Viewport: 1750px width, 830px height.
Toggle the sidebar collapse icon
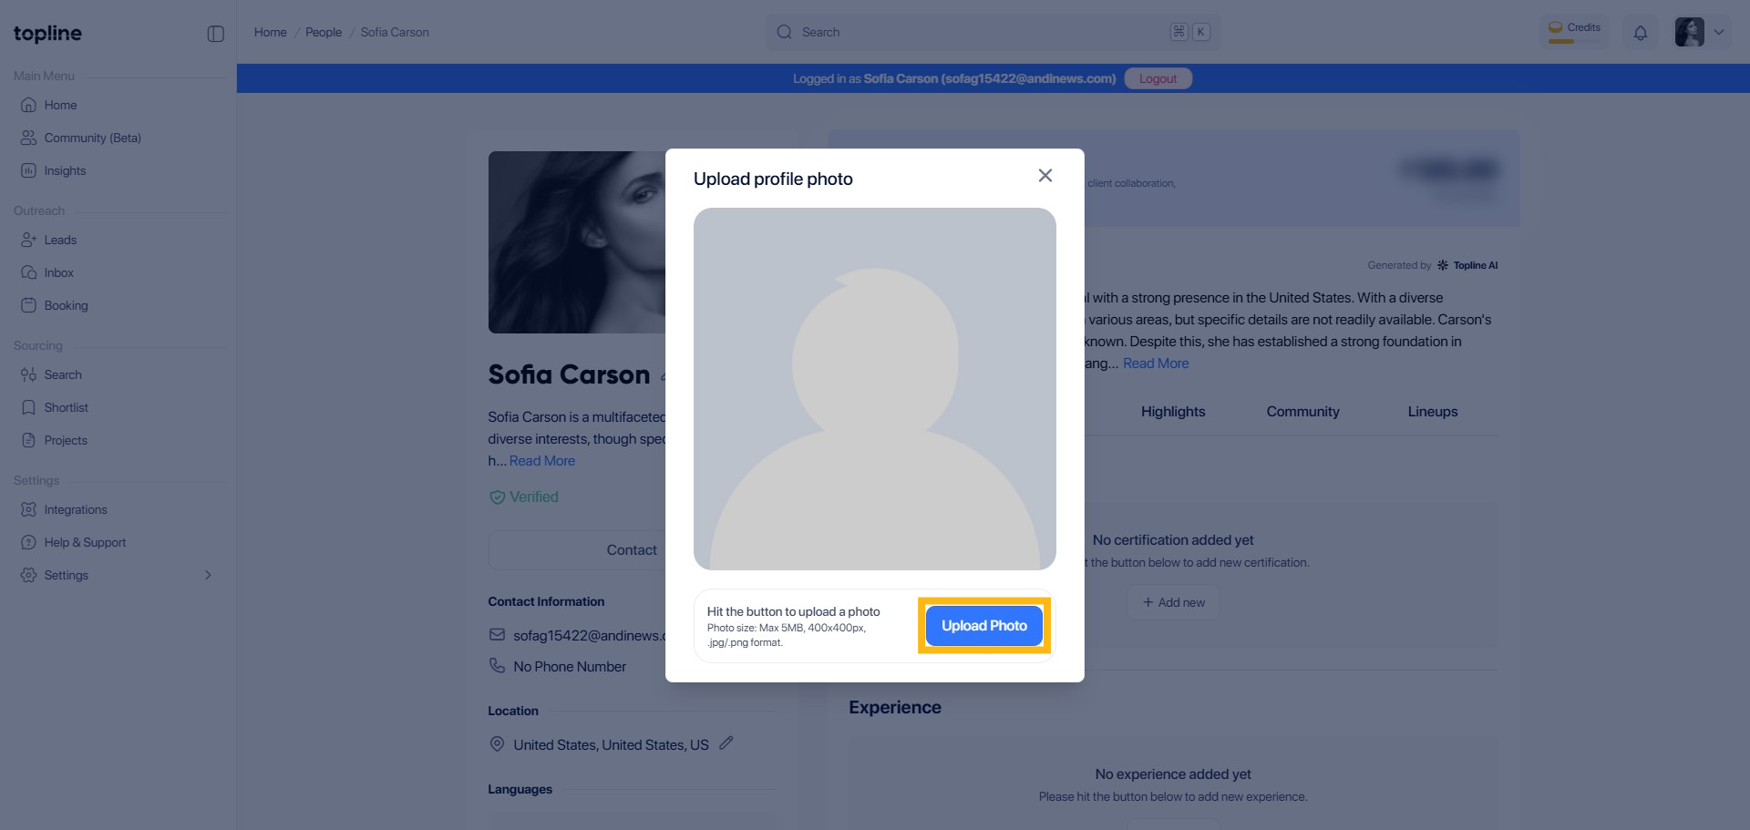215,34
